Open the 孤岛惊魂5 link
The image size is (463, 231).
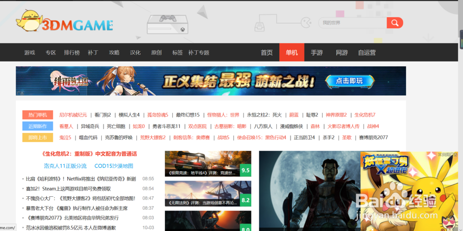pyautogui.click(x=158, y=115)
